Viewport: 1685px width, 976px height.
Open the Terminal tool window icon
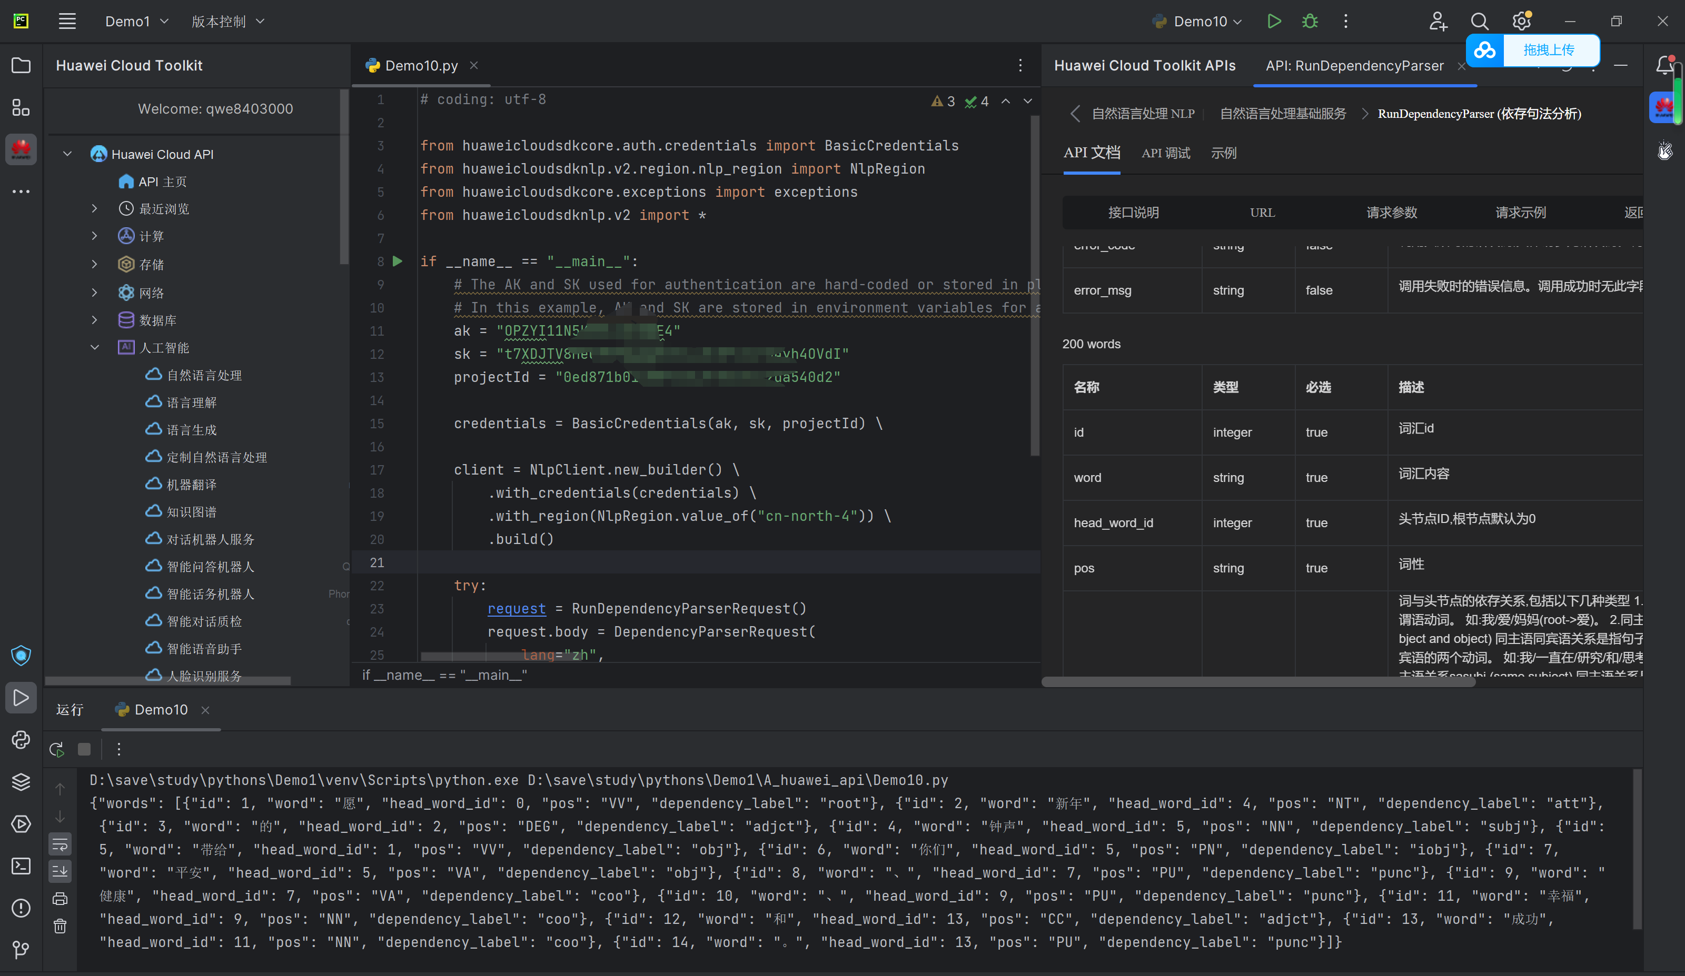(x=21, y=866)
